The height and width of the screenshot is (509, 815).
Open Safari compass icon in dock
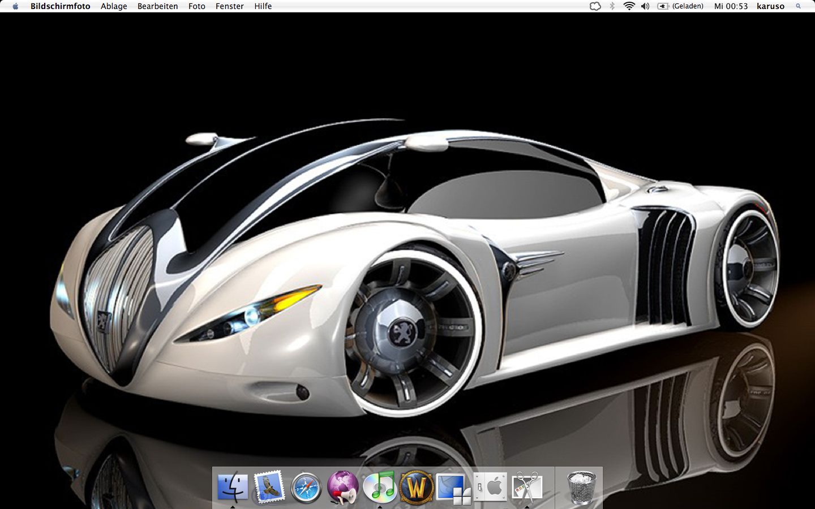[306, 487]
